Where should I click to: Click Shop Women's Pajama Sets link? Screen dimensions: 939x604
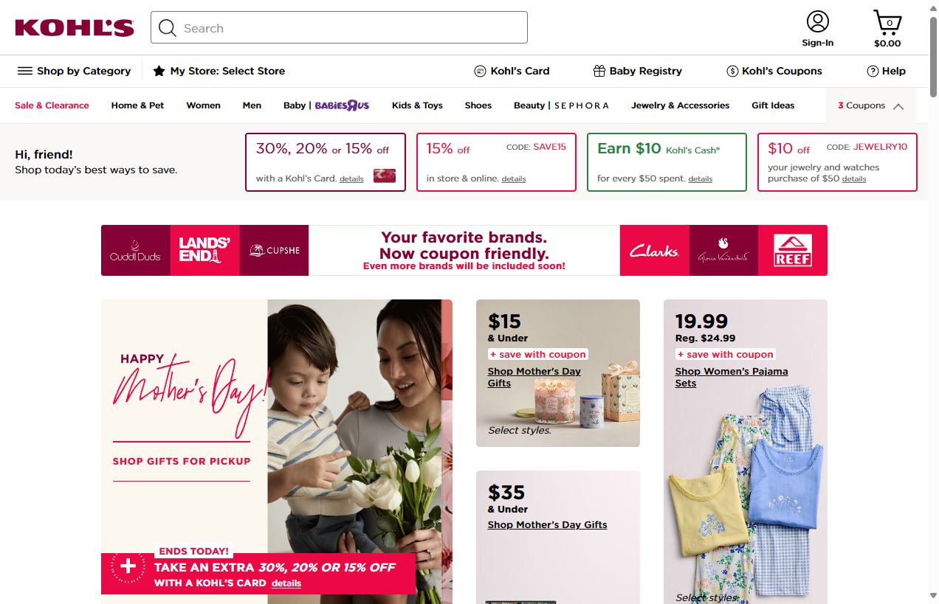click(x=731, y=377)
